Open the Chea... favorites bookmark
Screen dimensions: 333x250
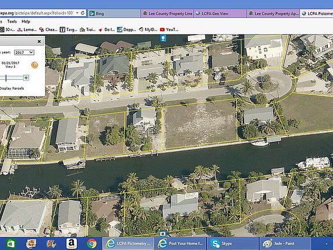(x=48, y=30)
